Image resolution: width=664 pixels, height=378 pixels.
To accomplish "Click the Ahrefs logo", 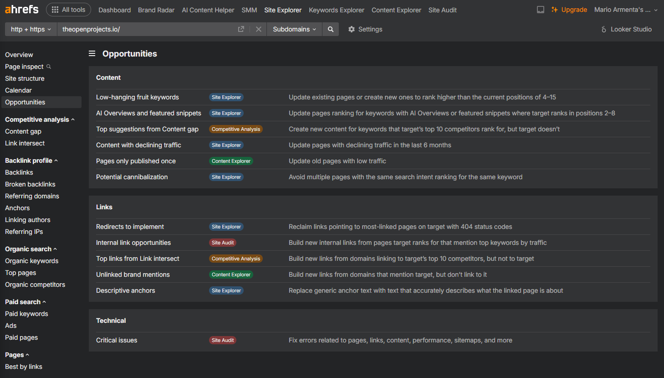I will 22,10.
